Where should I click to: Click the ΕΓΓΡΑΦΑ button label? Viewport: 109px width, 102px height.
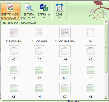click(x=44, y=14)
